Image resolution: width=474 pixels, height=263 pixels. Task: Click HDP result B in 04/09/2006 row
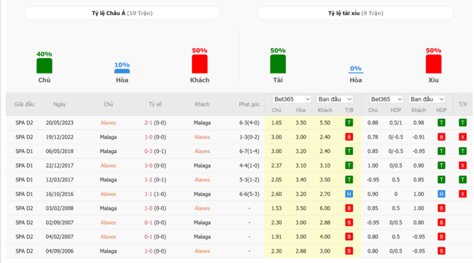pos(441,251)
